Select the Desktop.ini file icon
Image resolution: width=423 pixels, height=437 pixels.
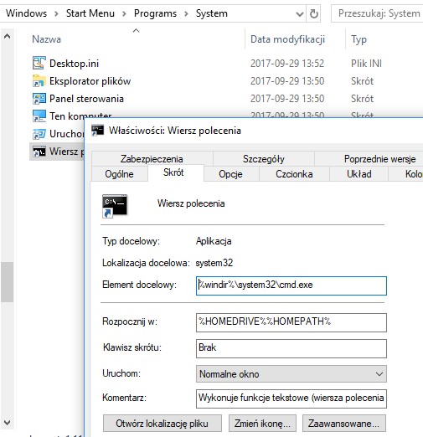pos(39,63)
